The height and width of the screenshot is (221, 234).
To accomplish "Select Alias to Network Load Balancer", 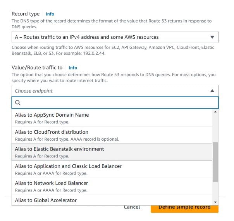I will click(52, 183).
